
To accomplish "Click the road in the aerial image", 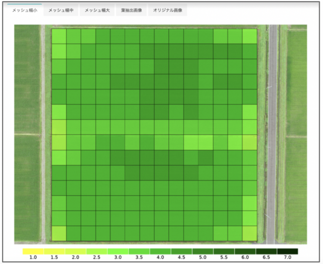I will (272, 134).
